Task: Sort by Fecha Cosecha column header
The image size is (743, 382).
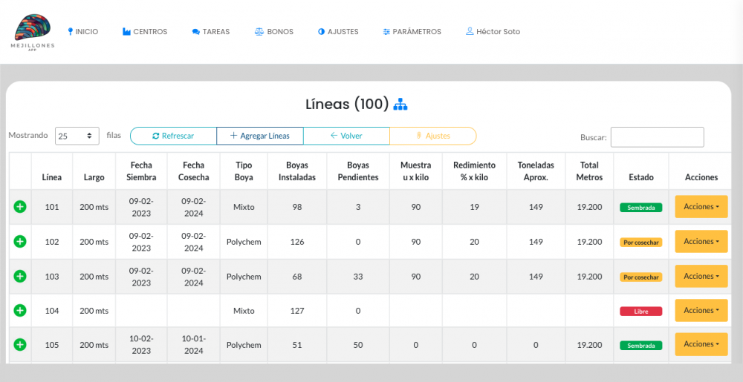Action: (x=193, y=171)
